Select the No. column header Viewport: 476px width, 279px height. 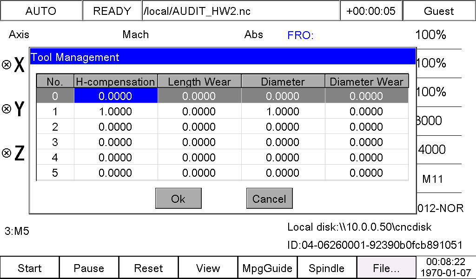coord(55,81)
